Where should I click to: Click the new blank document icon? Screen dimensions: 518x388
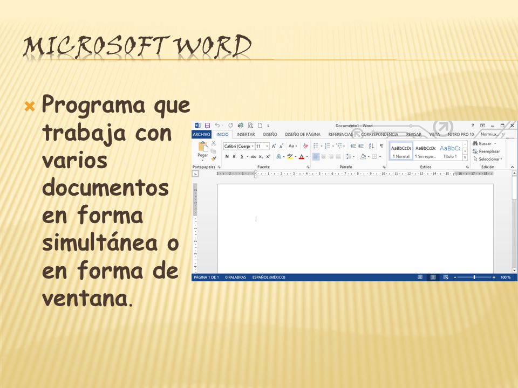coord(260,126)
